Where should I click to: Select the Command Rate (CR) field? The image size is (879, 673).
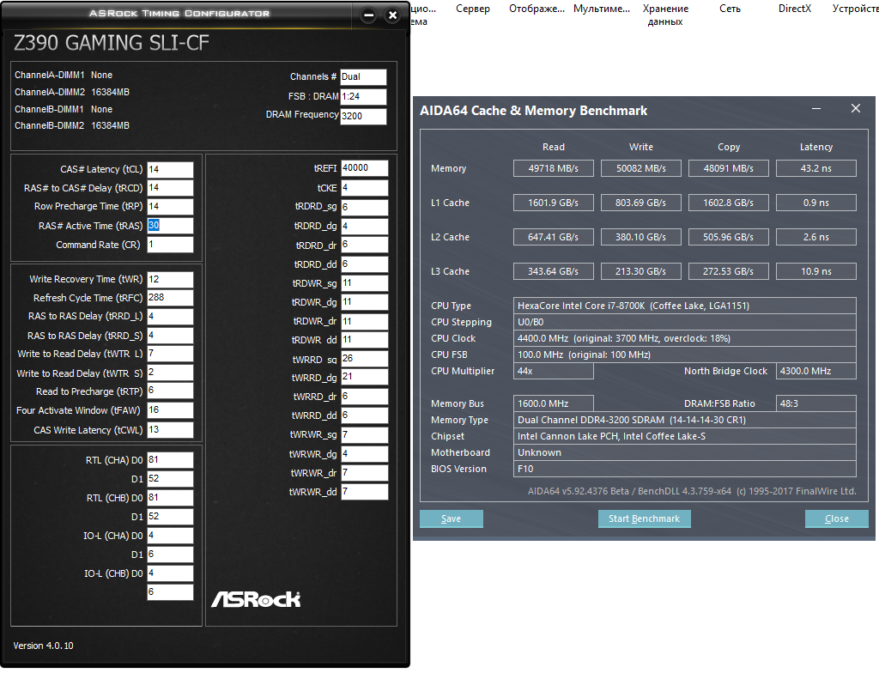pyautogui.click(x=171, y=245)
